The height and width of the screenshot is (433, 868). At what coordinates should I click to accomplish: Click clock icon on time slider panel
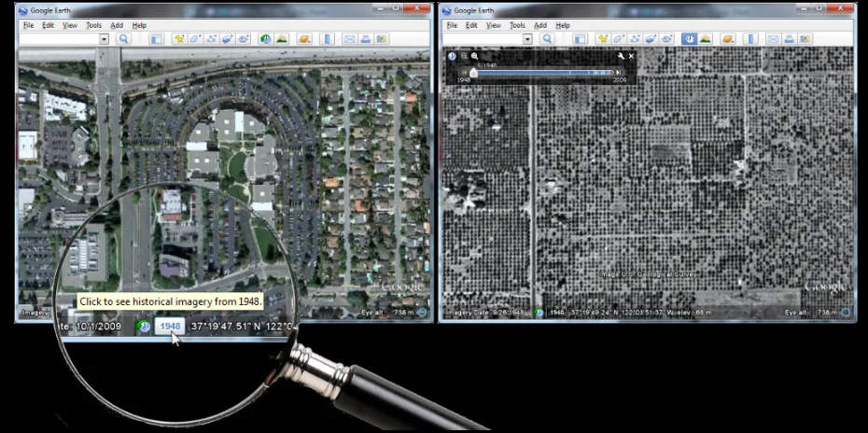coord(453,56)
